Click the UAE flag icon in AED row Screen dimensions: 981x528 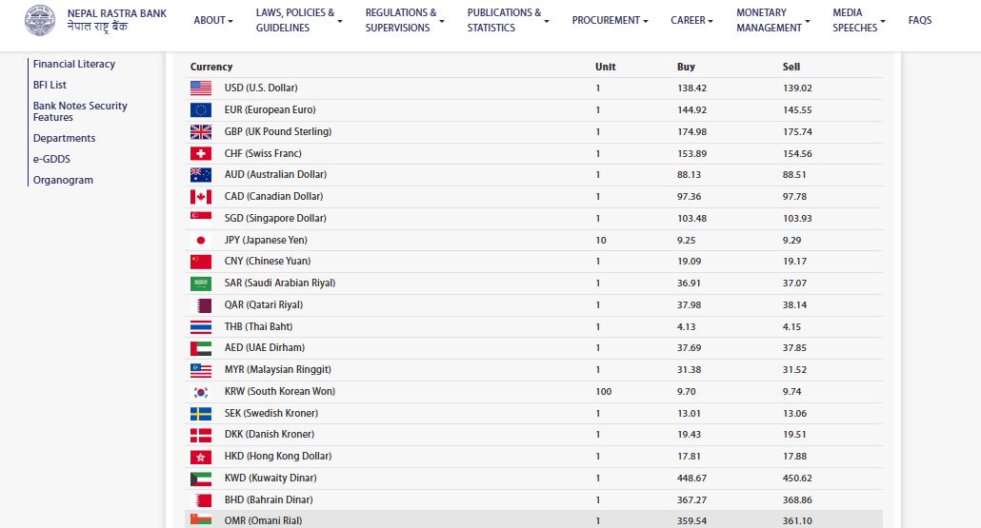201,348
